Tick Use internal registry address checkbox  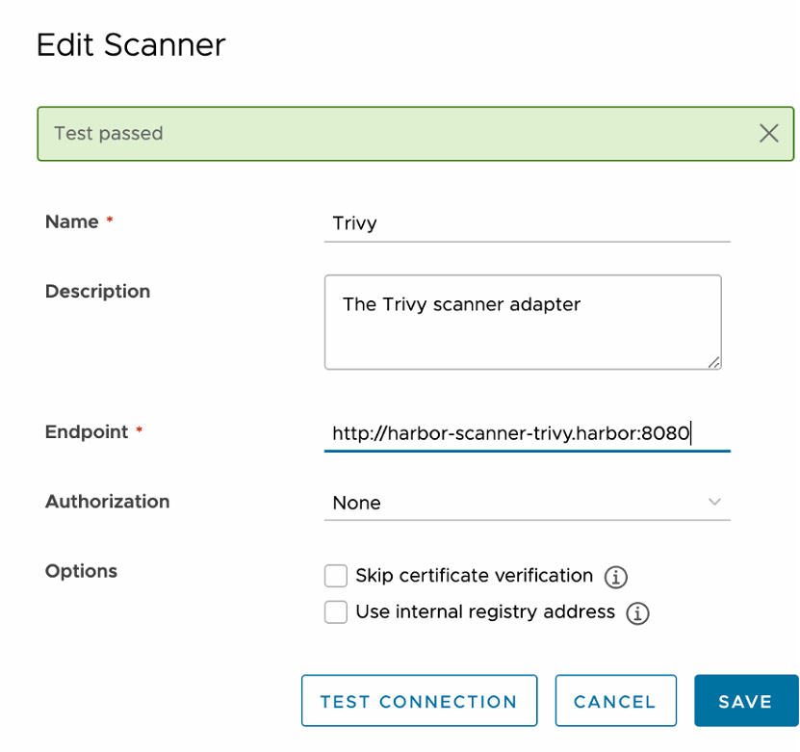click(336, 611)
